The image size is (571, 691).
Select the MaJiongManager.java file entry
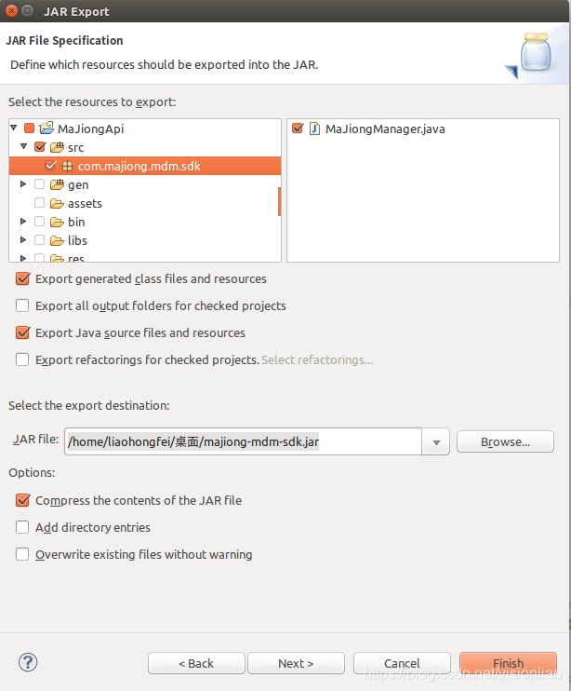coord(385,129)
